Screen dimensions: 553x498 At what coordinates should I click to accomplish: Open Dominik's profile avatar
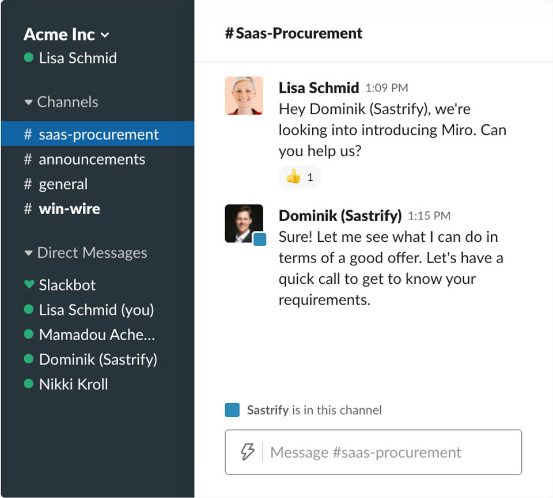point(243,223)
